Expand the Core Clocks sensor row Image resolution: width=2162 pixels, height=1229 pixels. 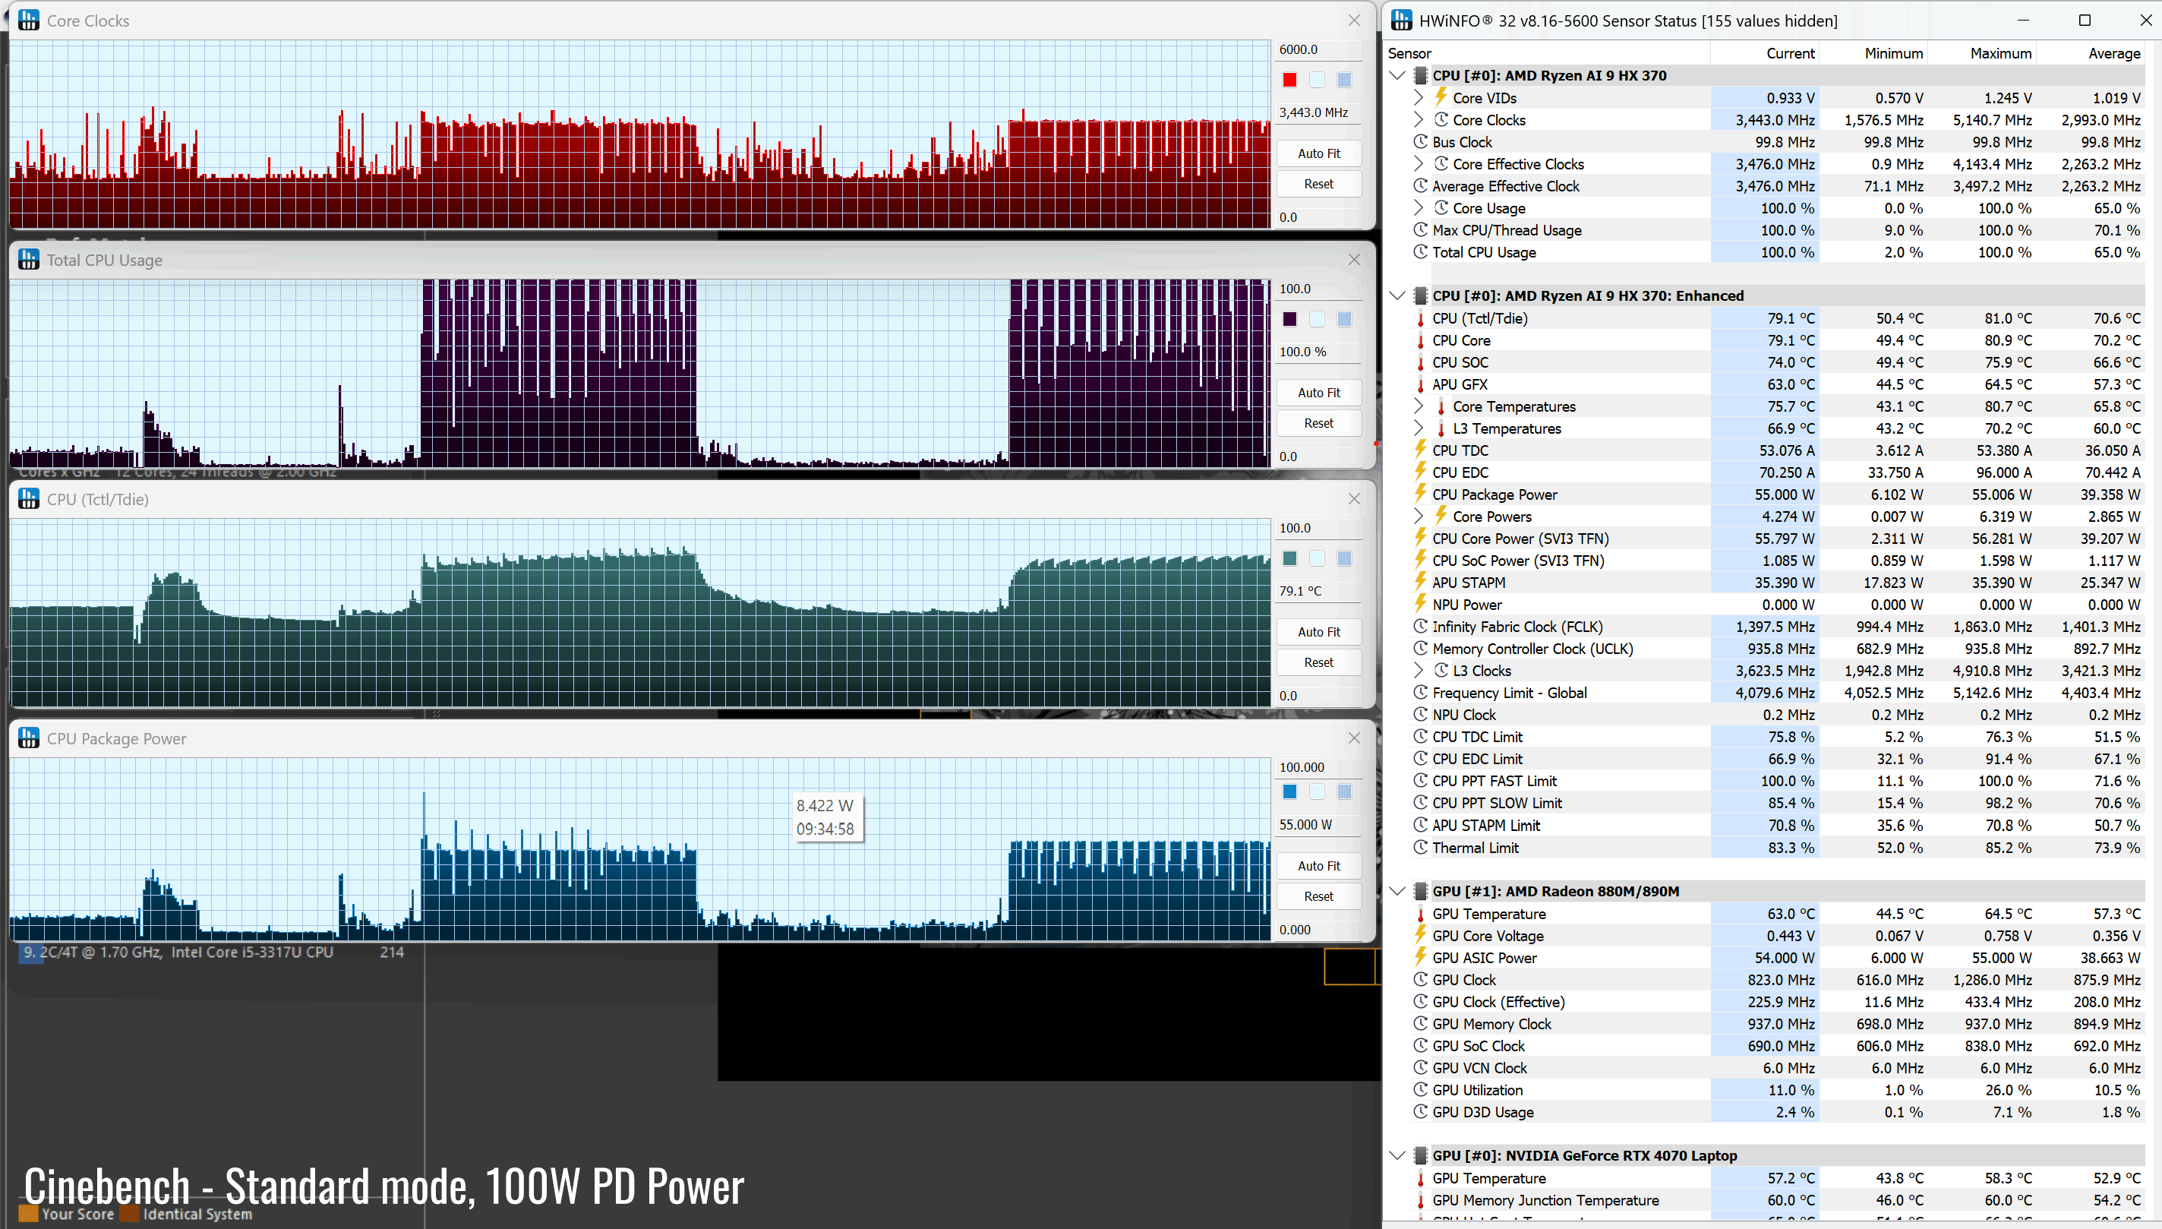[1419, 120]
